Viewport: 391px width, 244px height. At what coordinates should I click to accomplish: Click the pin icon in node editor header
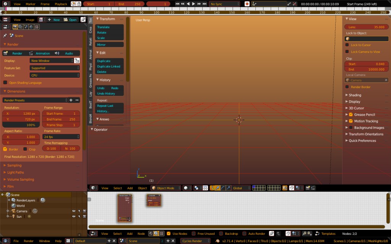(x=271, y=233)
